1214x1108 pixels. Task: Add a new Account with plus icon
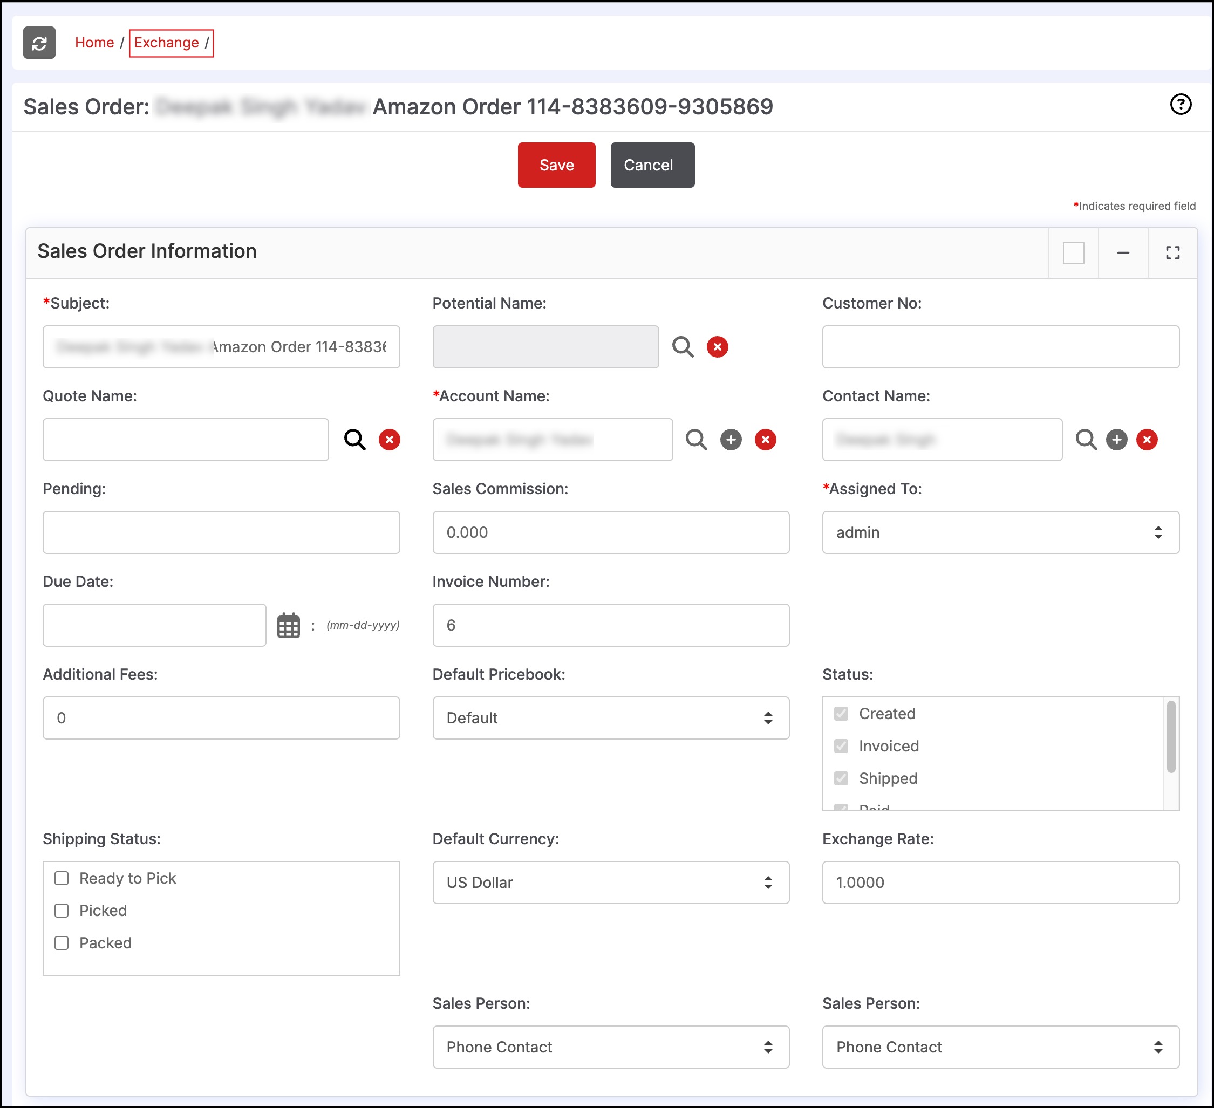coord(731,440)
